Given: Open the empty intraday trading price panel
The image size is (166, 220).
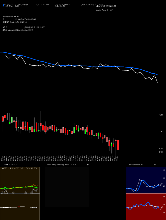Looking at the screenshot, I should (66, 187).
